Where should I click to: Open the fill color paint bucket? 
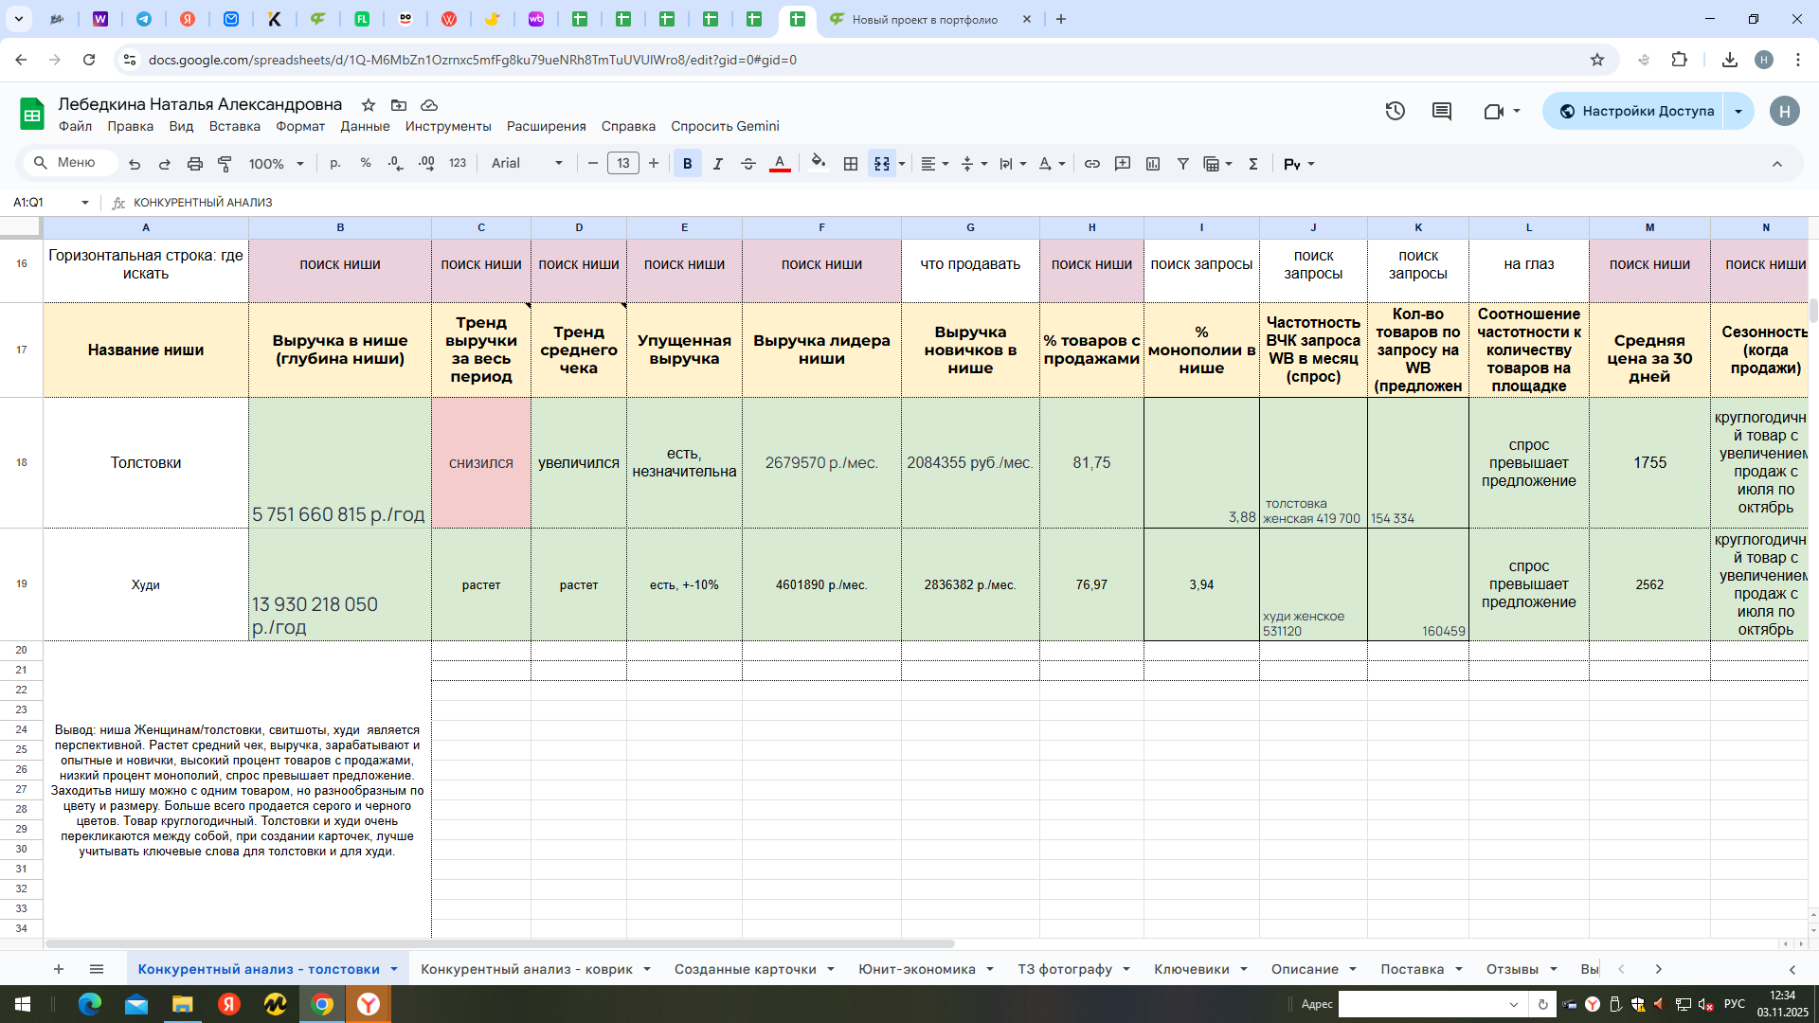coord(819,163)
